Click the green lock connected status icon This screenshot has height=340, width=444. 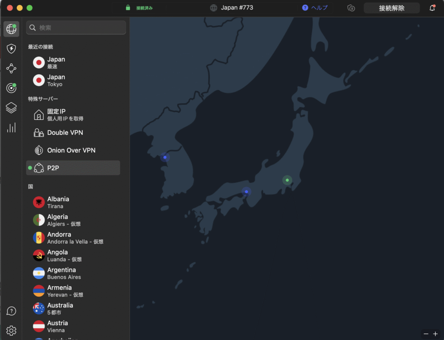click(128, 8)
